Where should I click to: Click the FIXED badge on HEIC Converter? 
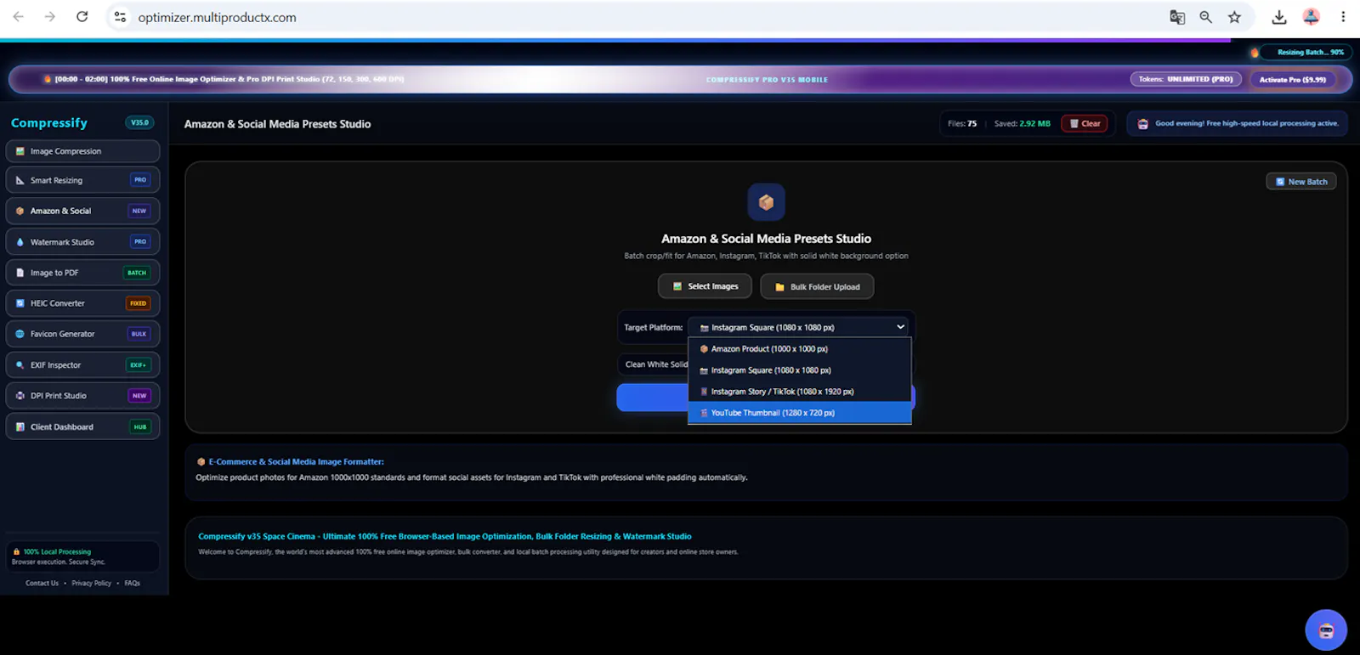pos(139,303)
